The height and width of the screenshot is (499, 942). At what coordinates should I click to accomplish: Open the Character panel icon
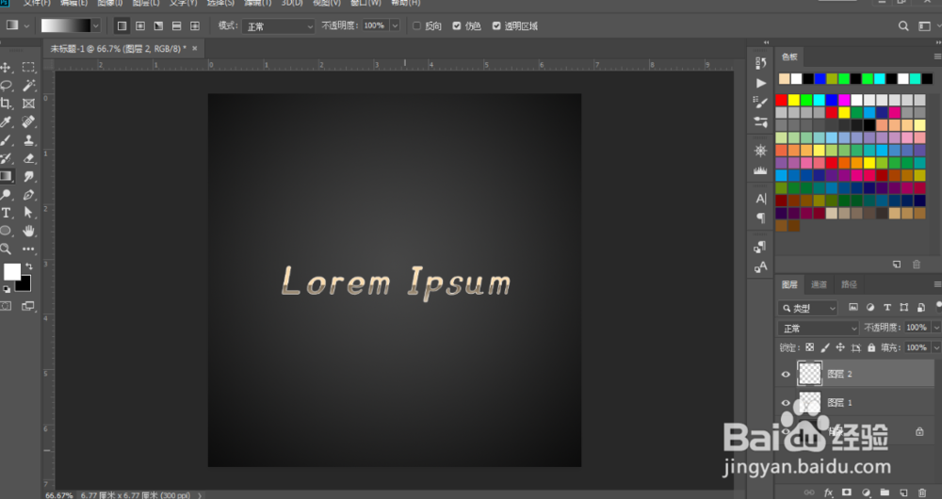point(760,199)
